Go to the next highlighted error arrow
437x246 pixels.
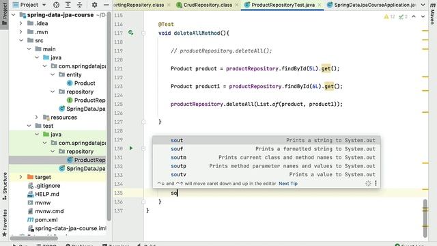point(423,16)
